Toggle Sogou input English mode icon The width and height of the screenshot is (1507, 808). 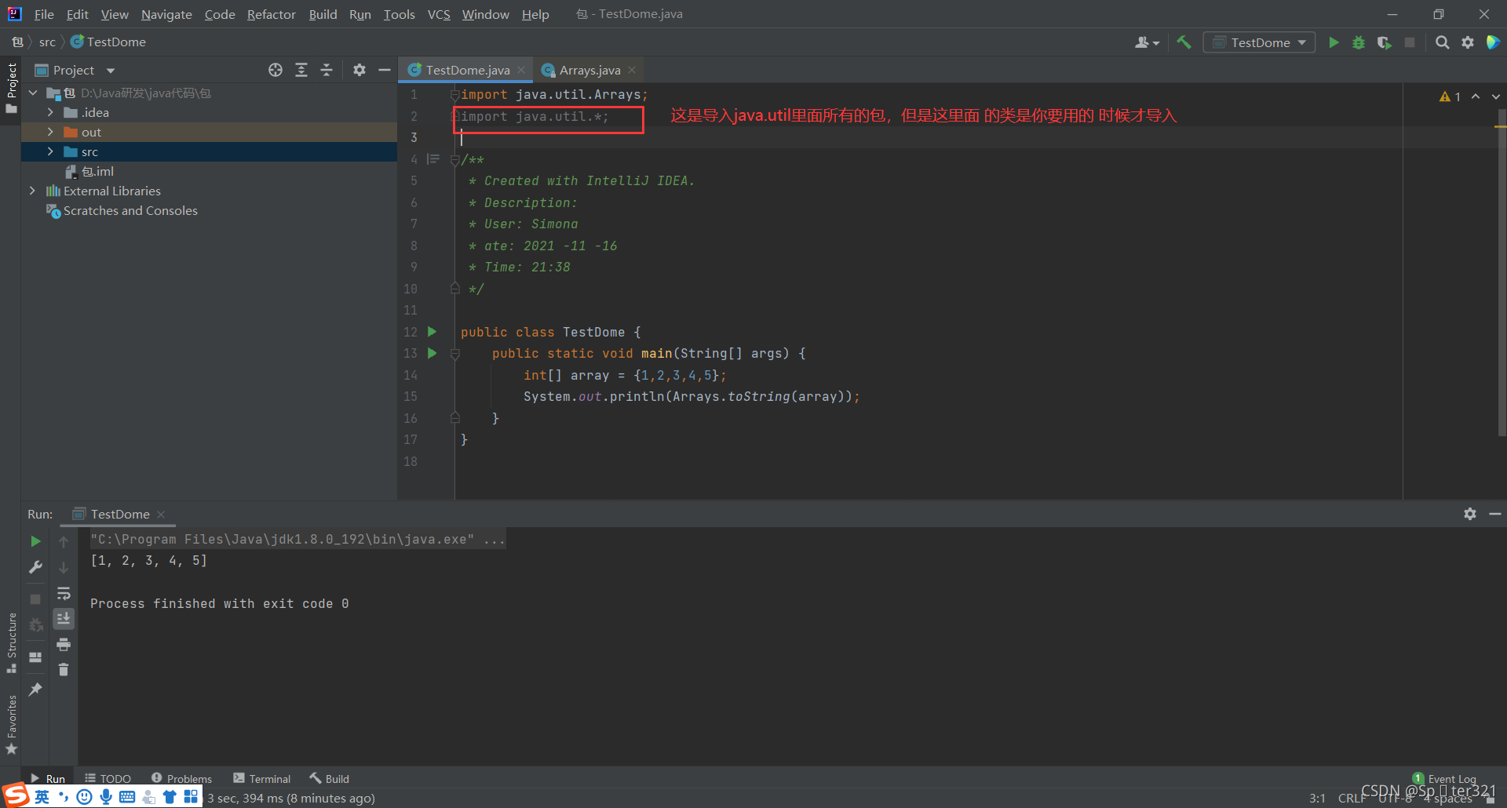[42, 797]
